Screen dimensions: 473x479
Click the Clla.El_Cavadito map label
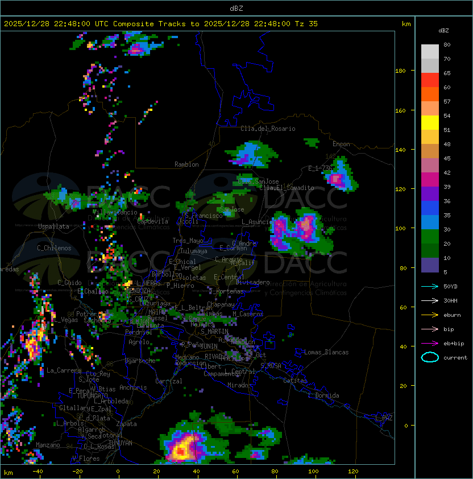(287, 188)
